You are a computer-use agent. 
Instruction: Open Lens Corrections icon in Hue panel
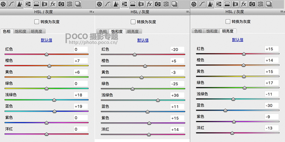(x=44, y=4)
